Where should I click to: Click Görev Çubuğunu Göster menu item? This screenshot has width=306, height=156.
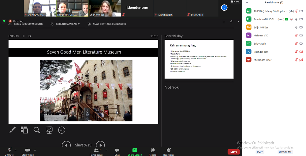point(26,24)
